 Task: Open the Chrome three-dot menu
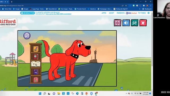[x=151, y=6]
